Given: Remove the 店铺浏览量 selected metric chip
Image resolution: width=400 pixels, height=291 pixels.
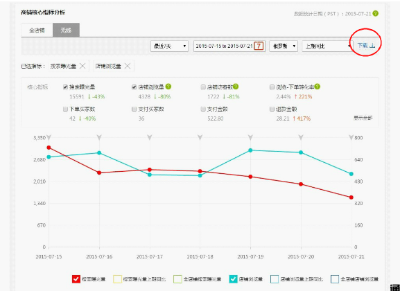Looking at the screenshot, I should click(128, 66).
